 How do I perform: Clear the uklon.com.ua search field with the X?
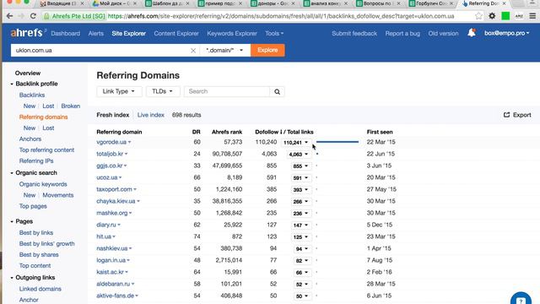pyautogui.click(x=193, y=51)
